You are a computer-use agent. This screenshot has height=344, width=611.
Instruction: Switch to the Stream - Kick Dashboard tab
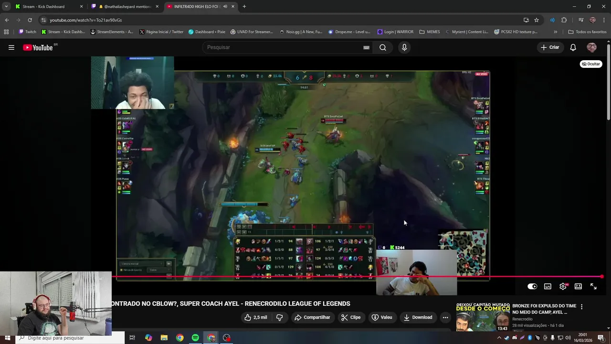point(49,7)
